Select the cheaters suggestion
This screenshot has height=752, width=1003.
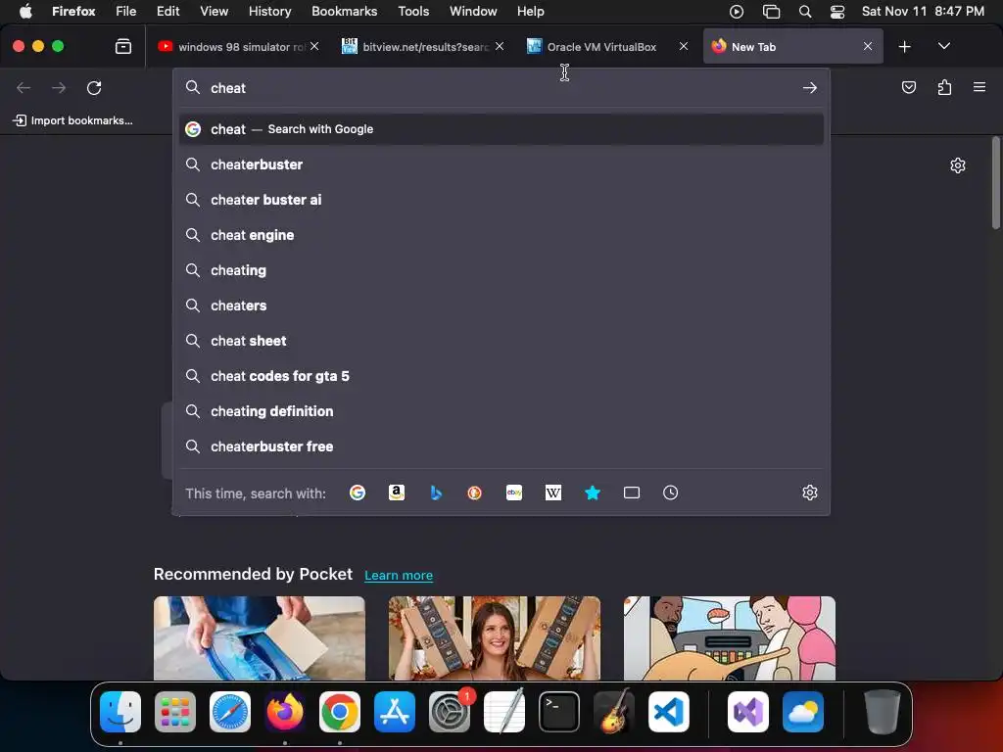[501, 305]
